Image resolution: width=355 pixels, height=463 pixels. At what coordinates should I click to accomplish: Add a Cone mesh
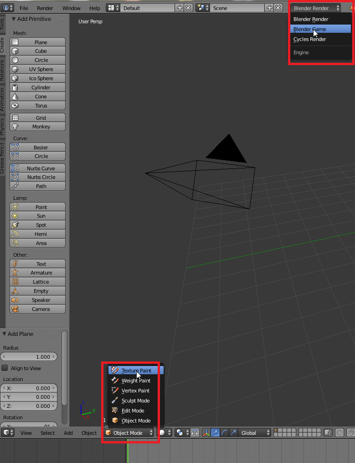(x=37, y=97)
